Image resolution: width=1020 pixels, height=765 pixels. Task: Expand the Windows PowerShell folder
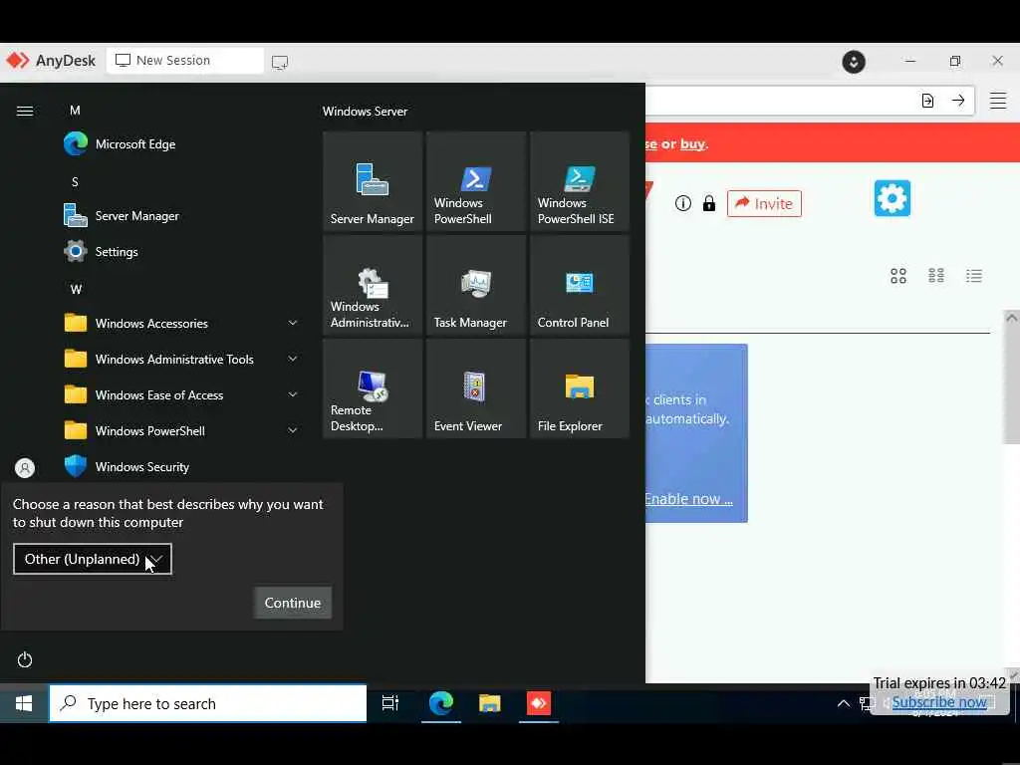click(293, 430)
